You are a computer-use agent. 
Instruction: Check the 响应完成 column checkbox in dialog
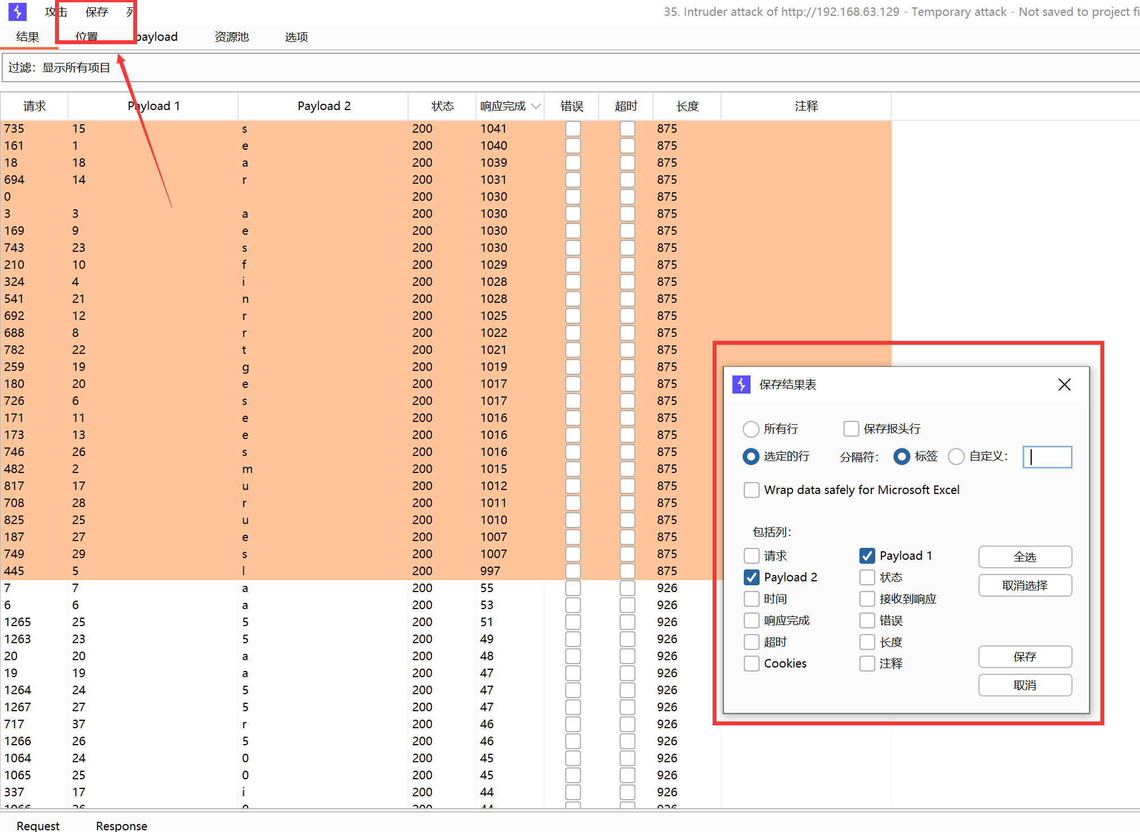pos(752,620)
